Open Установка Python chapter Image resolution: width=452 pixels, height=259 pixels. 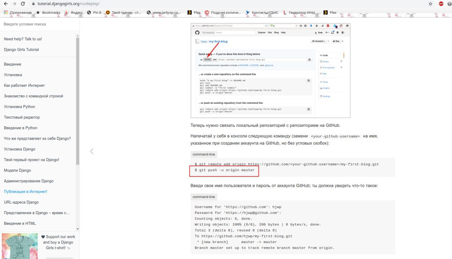click(19, 107)
